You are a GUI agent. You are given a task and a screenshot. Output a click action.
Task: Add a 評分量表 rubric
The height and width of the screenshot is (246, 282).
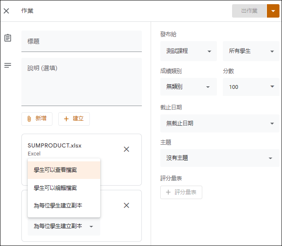tap(181, 192)
